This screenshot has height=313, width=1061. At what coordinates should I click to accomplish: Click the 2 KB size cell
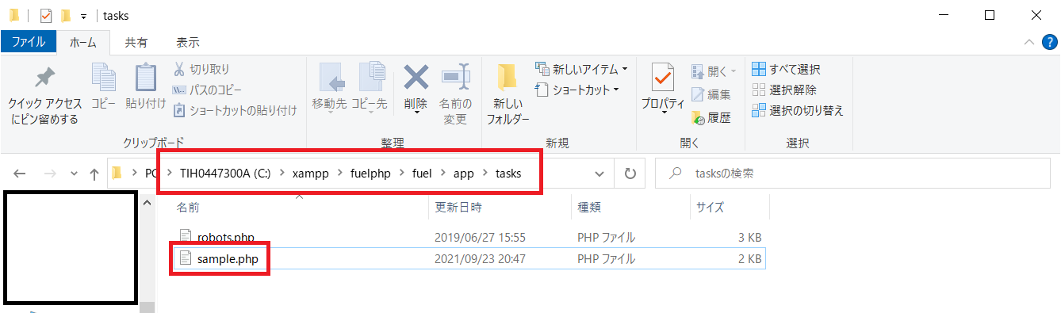point(750,258)
